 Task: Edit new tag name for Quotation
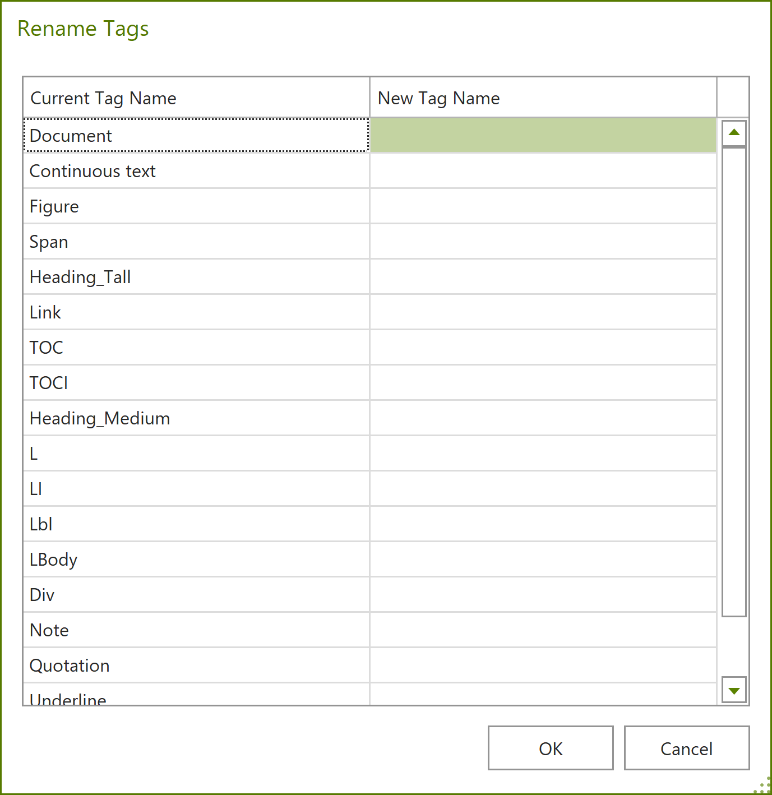(543, 665)
